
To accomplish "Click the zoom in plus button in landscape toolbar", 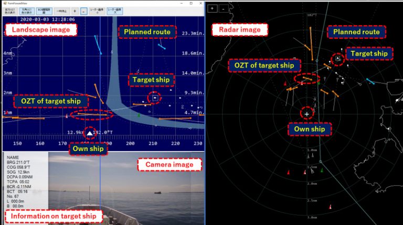I will click(x=75, y=10).
